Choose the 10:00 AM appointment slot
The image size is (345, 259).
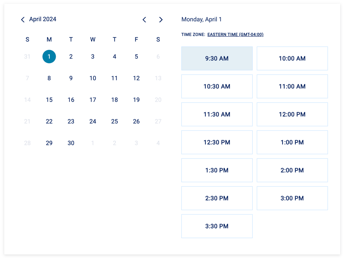[292, 59]
